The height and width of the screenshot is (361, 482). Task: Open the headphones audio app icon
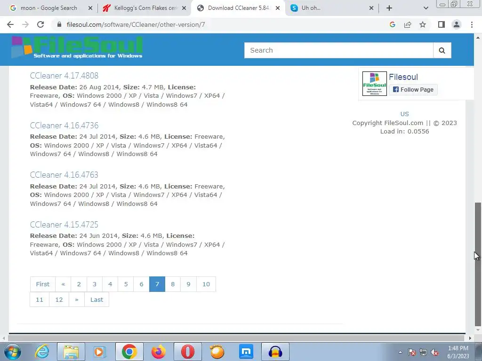click(275, 352)
